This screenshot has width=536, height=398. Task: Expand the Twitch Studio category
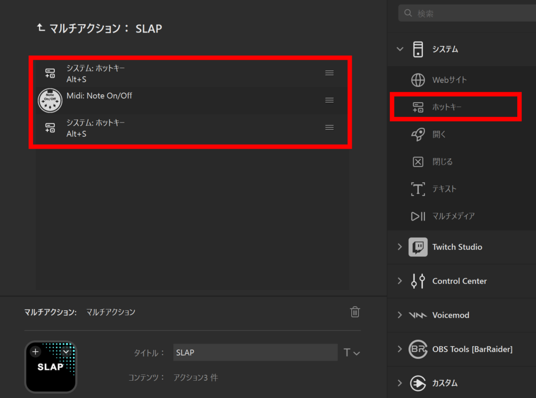pyautogui.click(x=400, y=247)
